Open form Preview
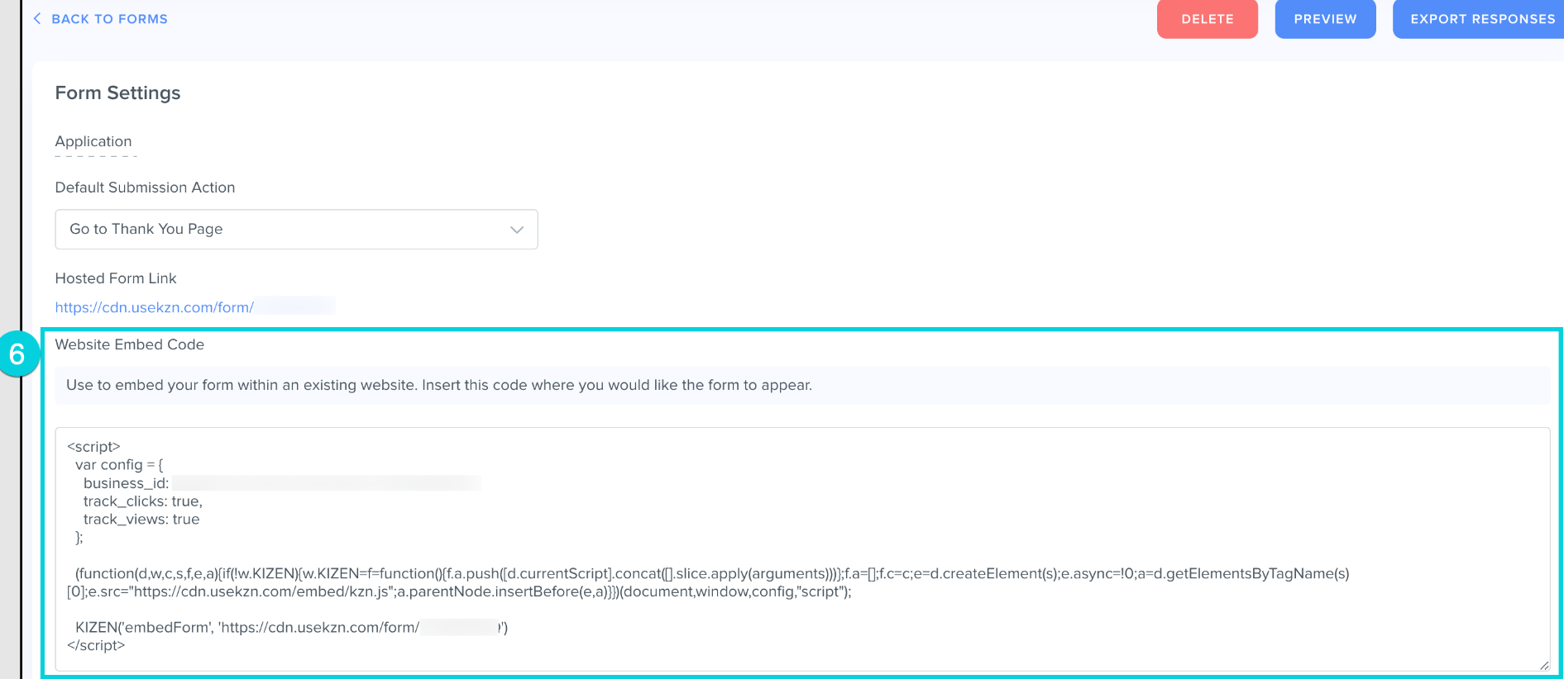Image resolution: width=1564 pixels, height=679 pixels. click(x=1325, y=19)
